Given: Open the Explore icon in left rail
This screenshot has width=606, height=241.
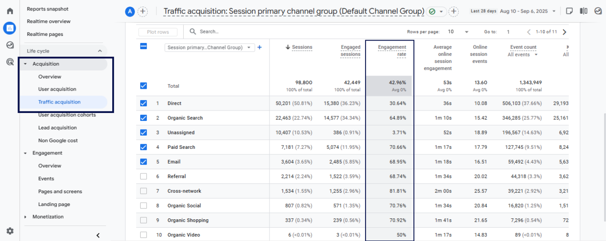Looking at the screenshot, I should (x=9, y=45).
